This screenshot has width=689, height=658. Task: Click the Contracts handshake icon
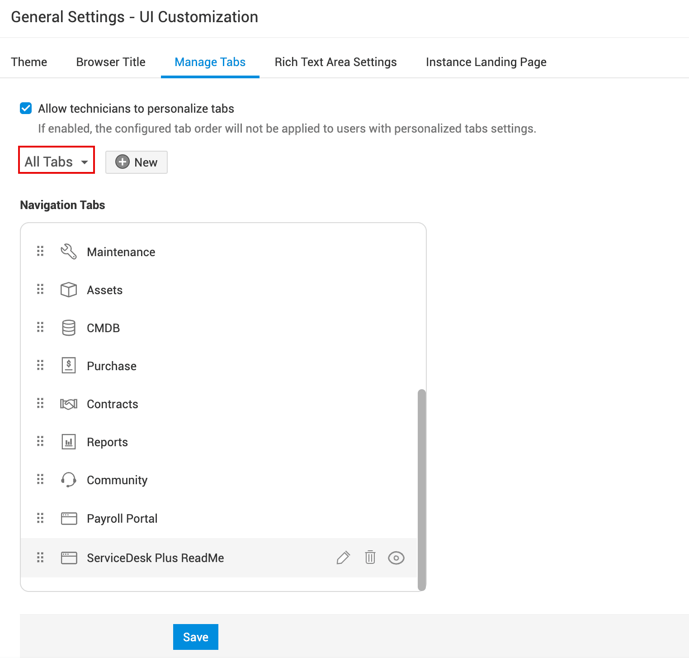coord(69,404)
